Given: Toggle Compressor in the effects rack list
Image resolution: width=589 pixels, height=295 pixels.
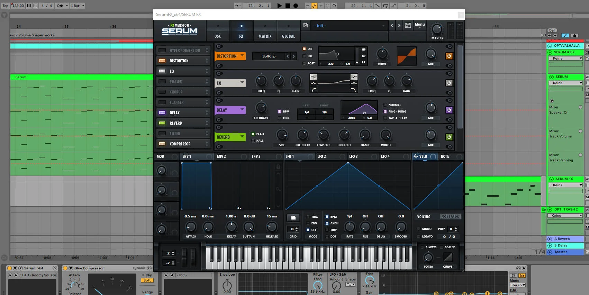Looking at the screenshot, I should click(x=162, y=144).
